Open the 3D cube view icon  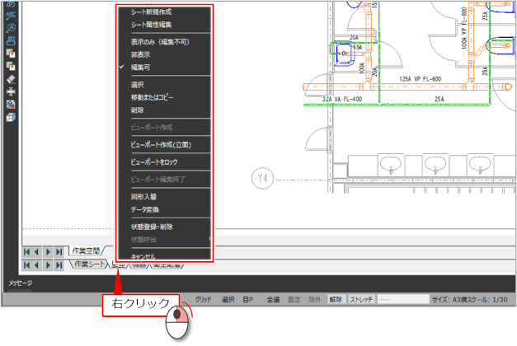click(12, 118)
